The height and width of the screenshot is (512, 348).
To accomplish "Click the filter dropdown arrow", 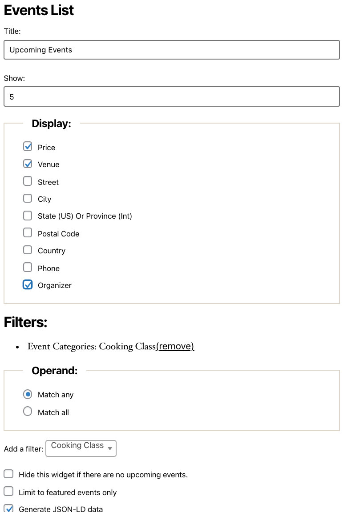I will [110, 448].
